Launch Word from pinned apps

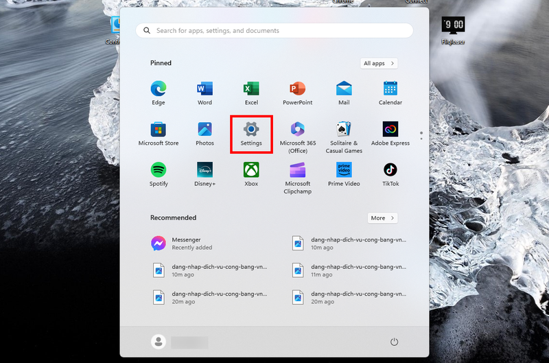pos(205,93)
